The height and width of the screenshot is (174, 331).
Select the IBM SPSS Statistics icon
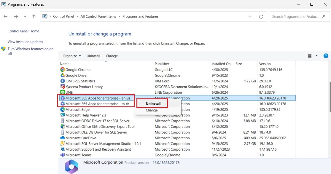pos(62,81)
